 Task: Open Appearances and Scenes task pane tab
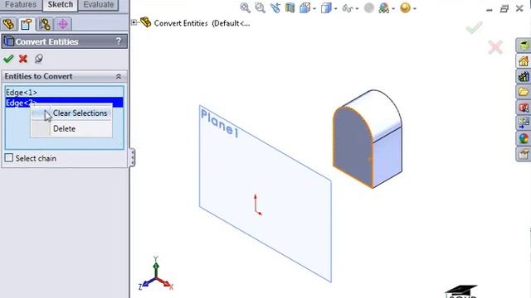tap(524, 138)
